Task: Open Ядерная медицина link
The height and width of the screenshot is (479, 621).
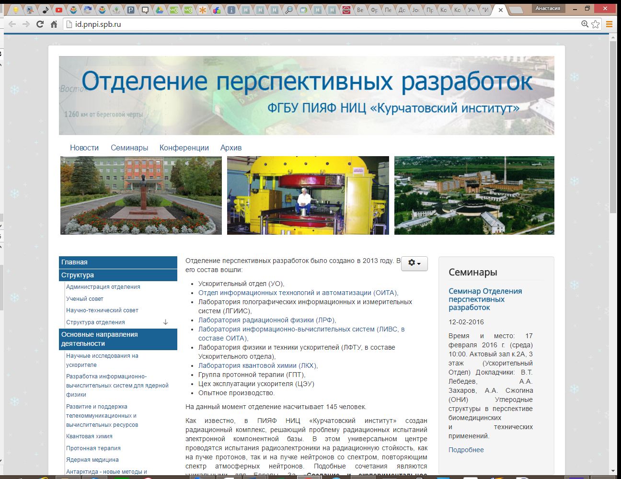Action: pyautogui.click(x=92, y=460)
